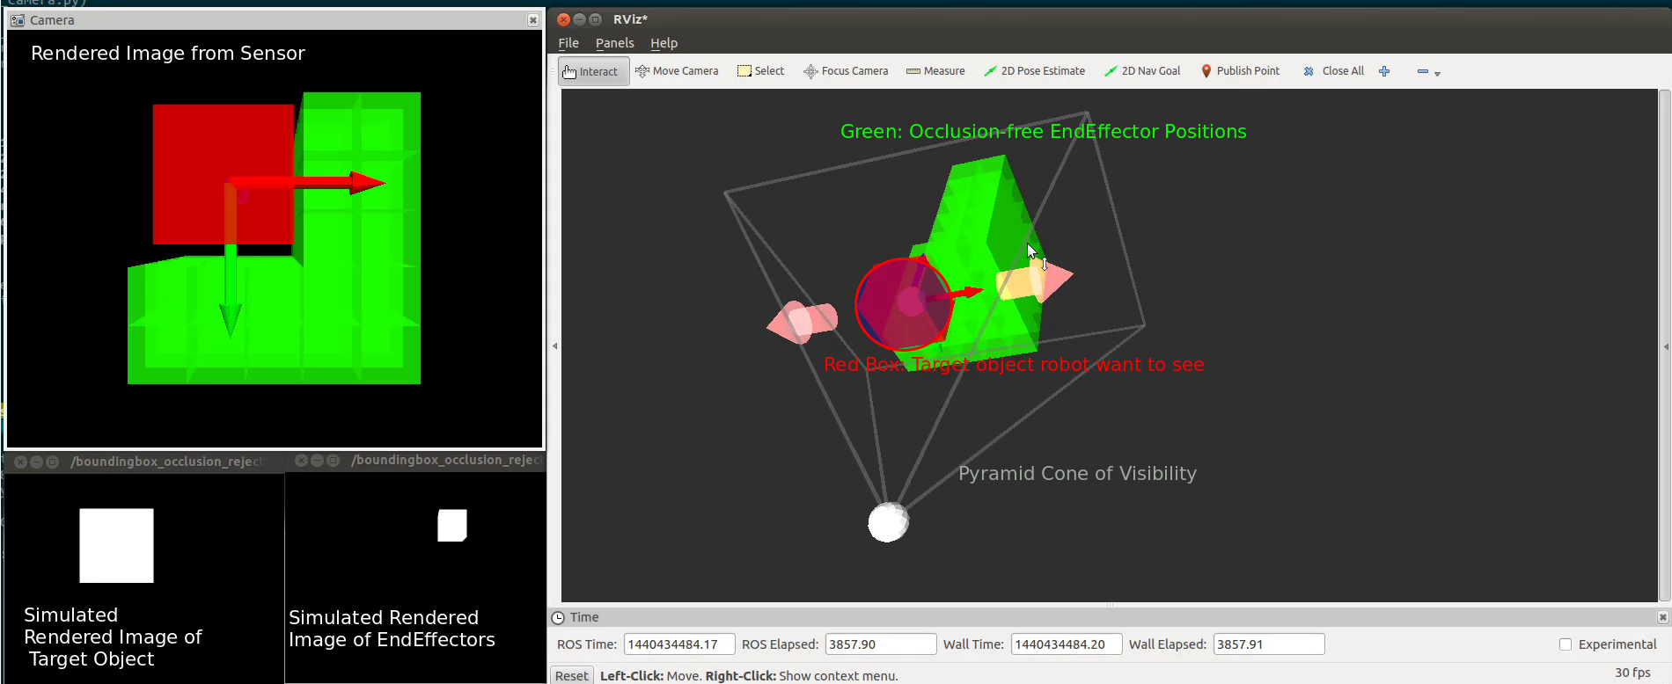Select the Interact tool

pos(593,71)
